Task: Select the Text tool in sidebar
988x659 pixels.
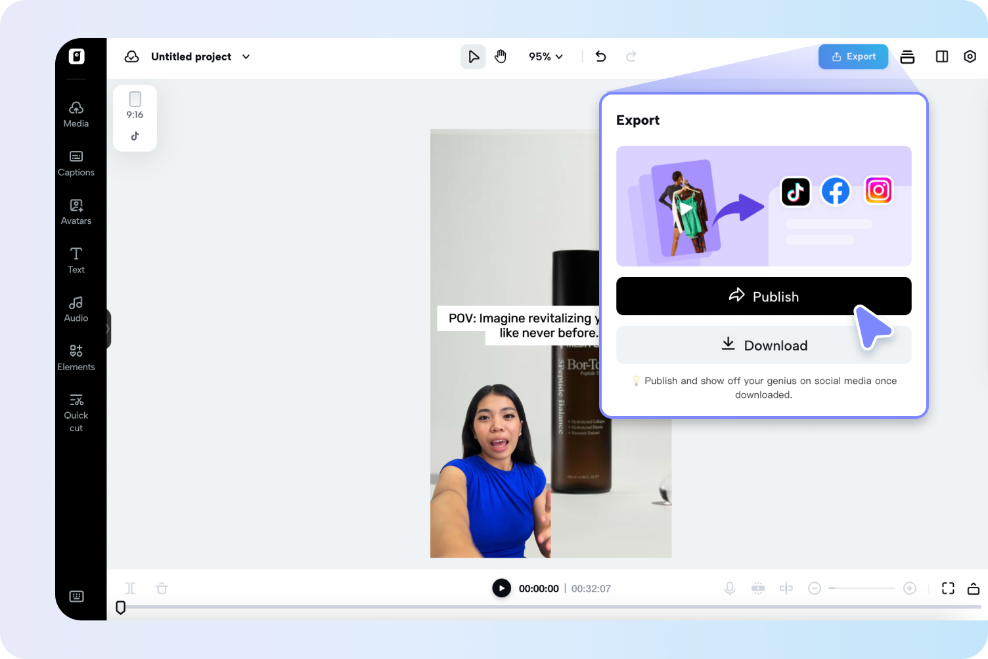Action: point(76,259)
